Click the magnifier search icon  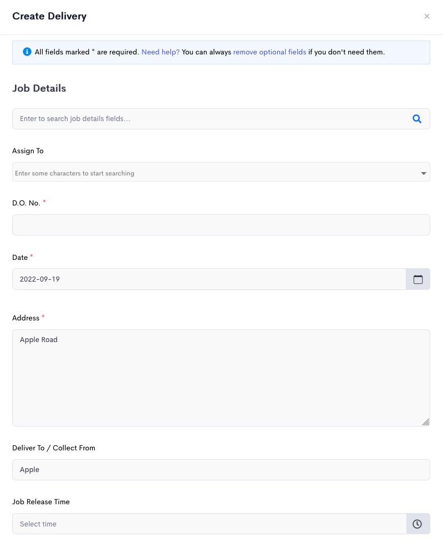417,119
